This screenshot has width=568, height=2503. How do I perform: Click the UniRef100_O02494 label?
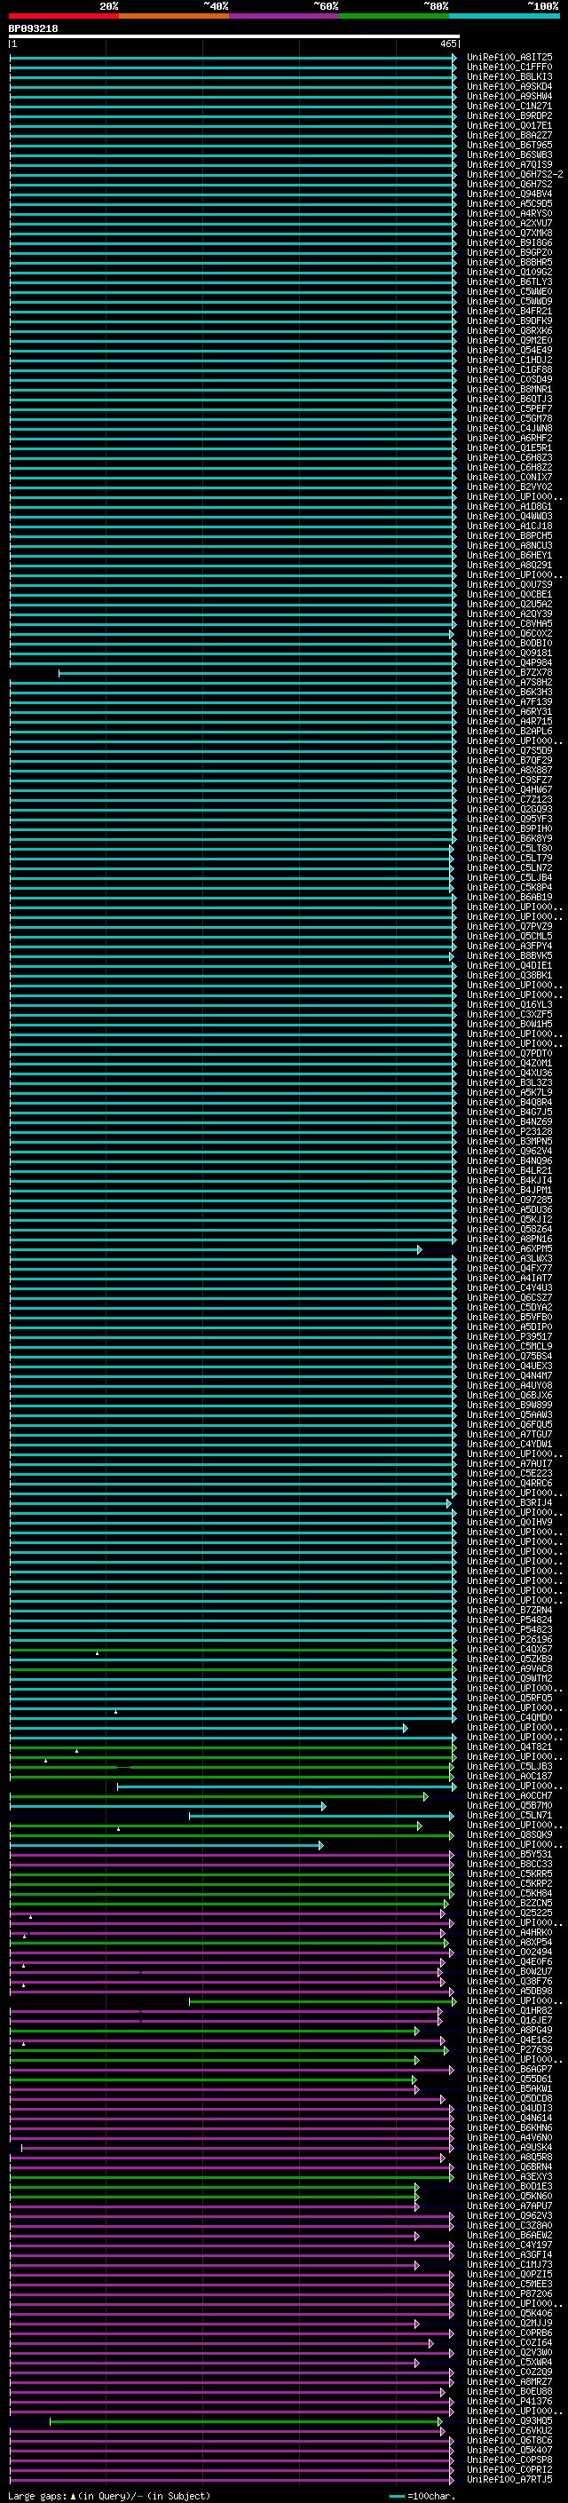point(509,1952)
